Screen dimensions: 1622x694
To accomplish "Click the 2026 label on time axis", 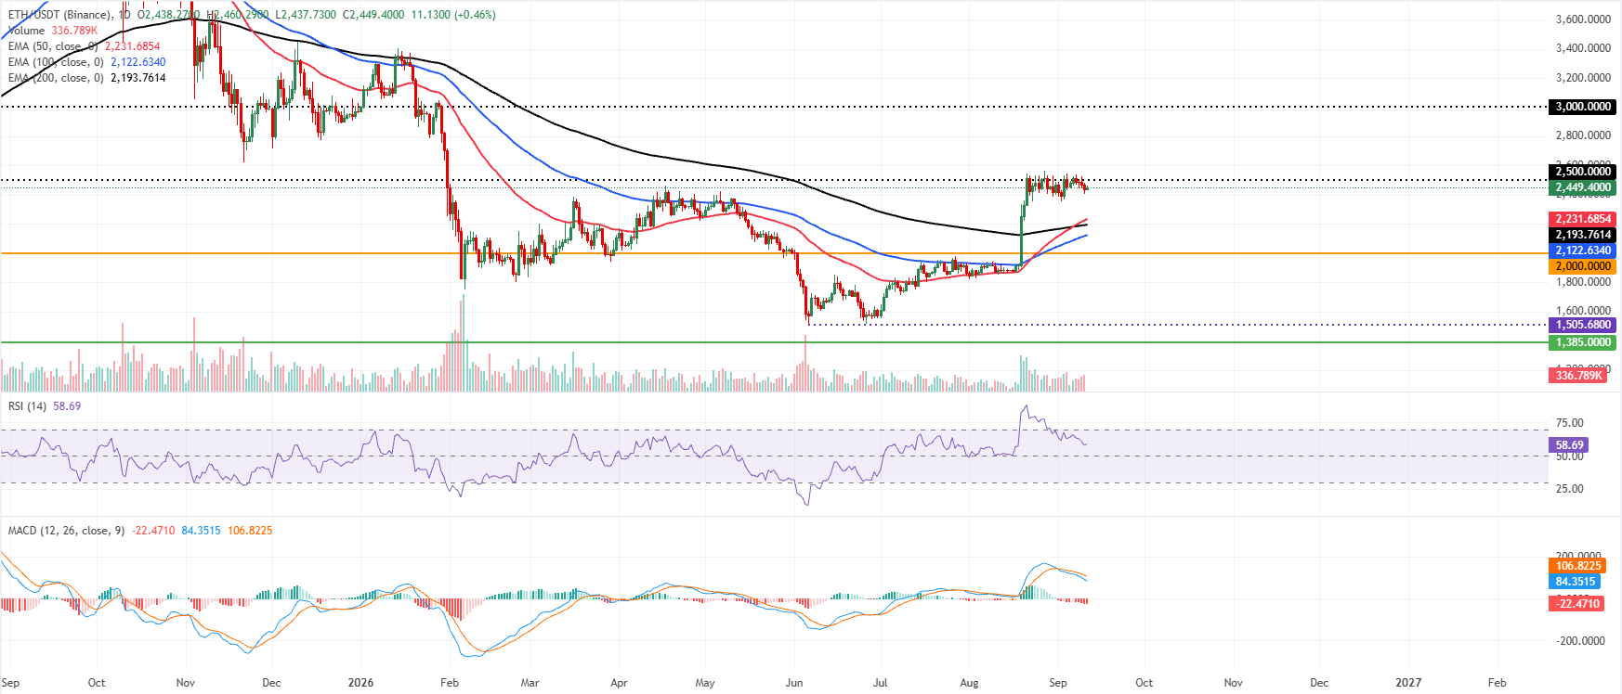I will (x=360, y=683).
